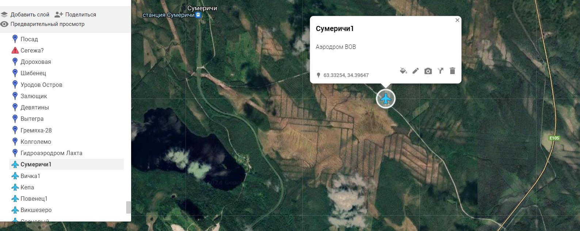The image size is (580, 231).
Task: Open Поделиться sharing options
Action: coord(75,15)
